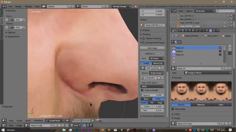Open the Brush menu in viewport header

(x=28, y=121)
